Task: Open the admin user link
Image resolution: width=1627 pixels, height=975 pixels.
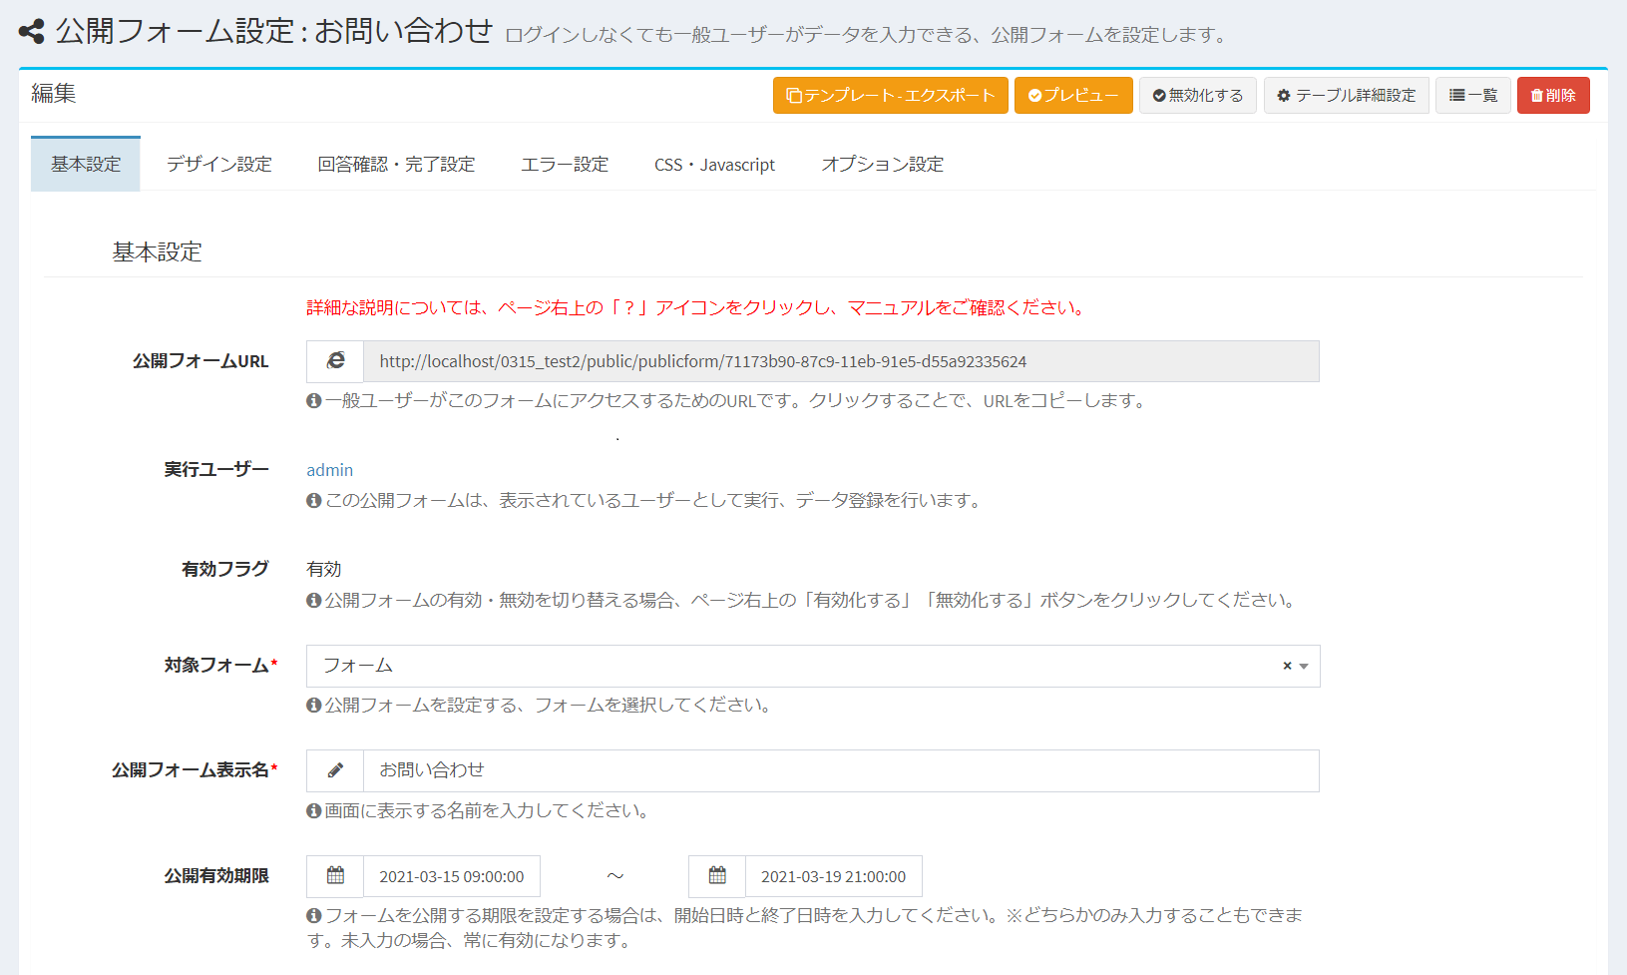Action: pyautogui.click(x=329, y=470)
